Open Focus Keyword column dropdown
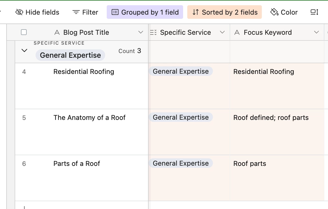The width and height of the screenshot is (328, 209). 316,32
